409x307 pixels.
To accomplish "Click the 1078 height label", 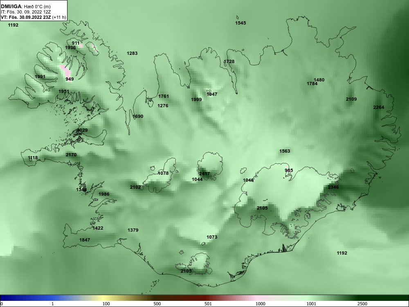I will [163, 173].
